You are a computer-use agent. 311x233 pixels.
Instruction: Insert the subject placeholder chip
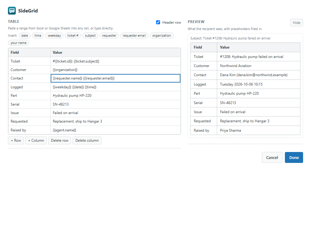click(90, 35)
